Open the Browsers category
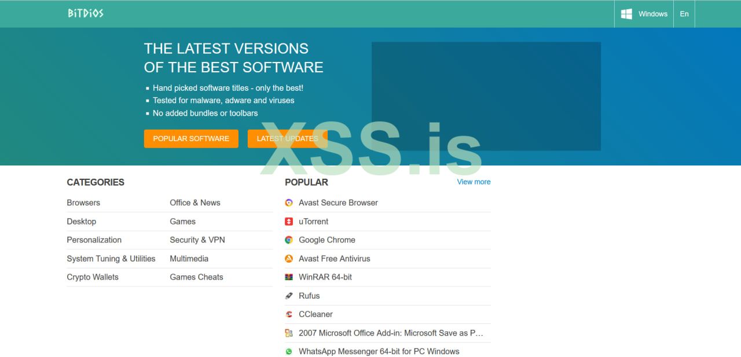The image size is (741, 357). tap(83, 203)
